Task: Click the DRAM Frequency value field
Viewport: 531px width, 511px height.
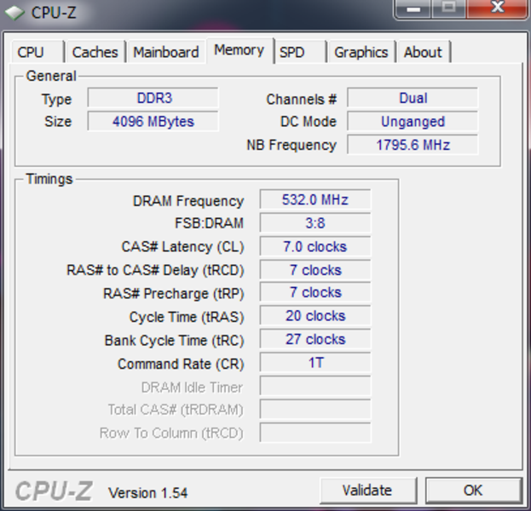Action: click(x=315, y=200)
